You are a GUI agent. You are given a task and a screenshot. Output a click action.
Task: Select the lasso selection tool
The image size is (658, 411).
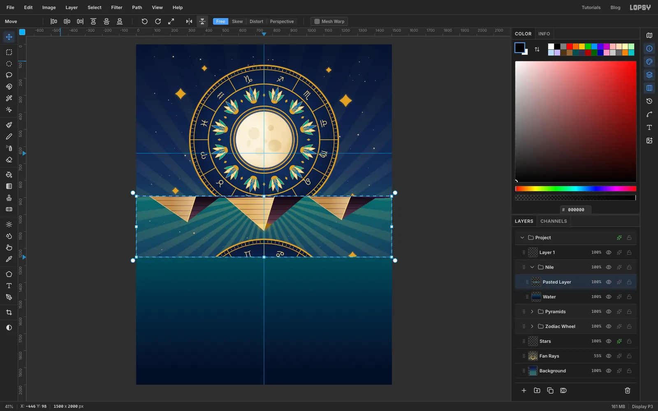(x=9, y=75)
